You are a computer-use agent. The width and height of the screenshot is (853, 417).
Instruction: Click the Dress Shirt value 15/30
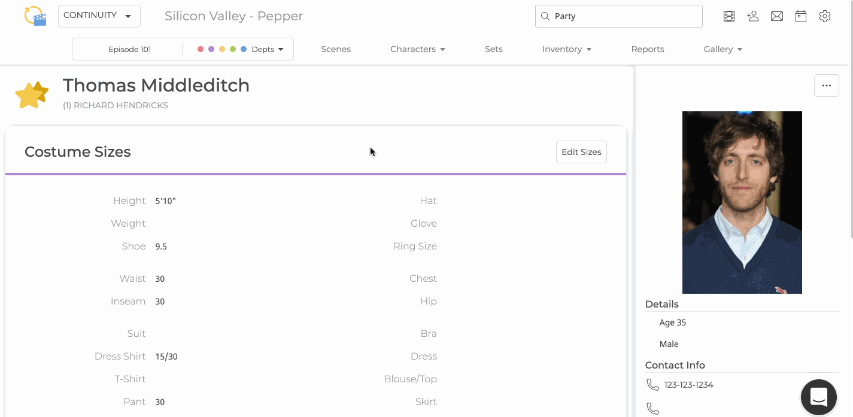pyautogui.click(x=166, y=357)
